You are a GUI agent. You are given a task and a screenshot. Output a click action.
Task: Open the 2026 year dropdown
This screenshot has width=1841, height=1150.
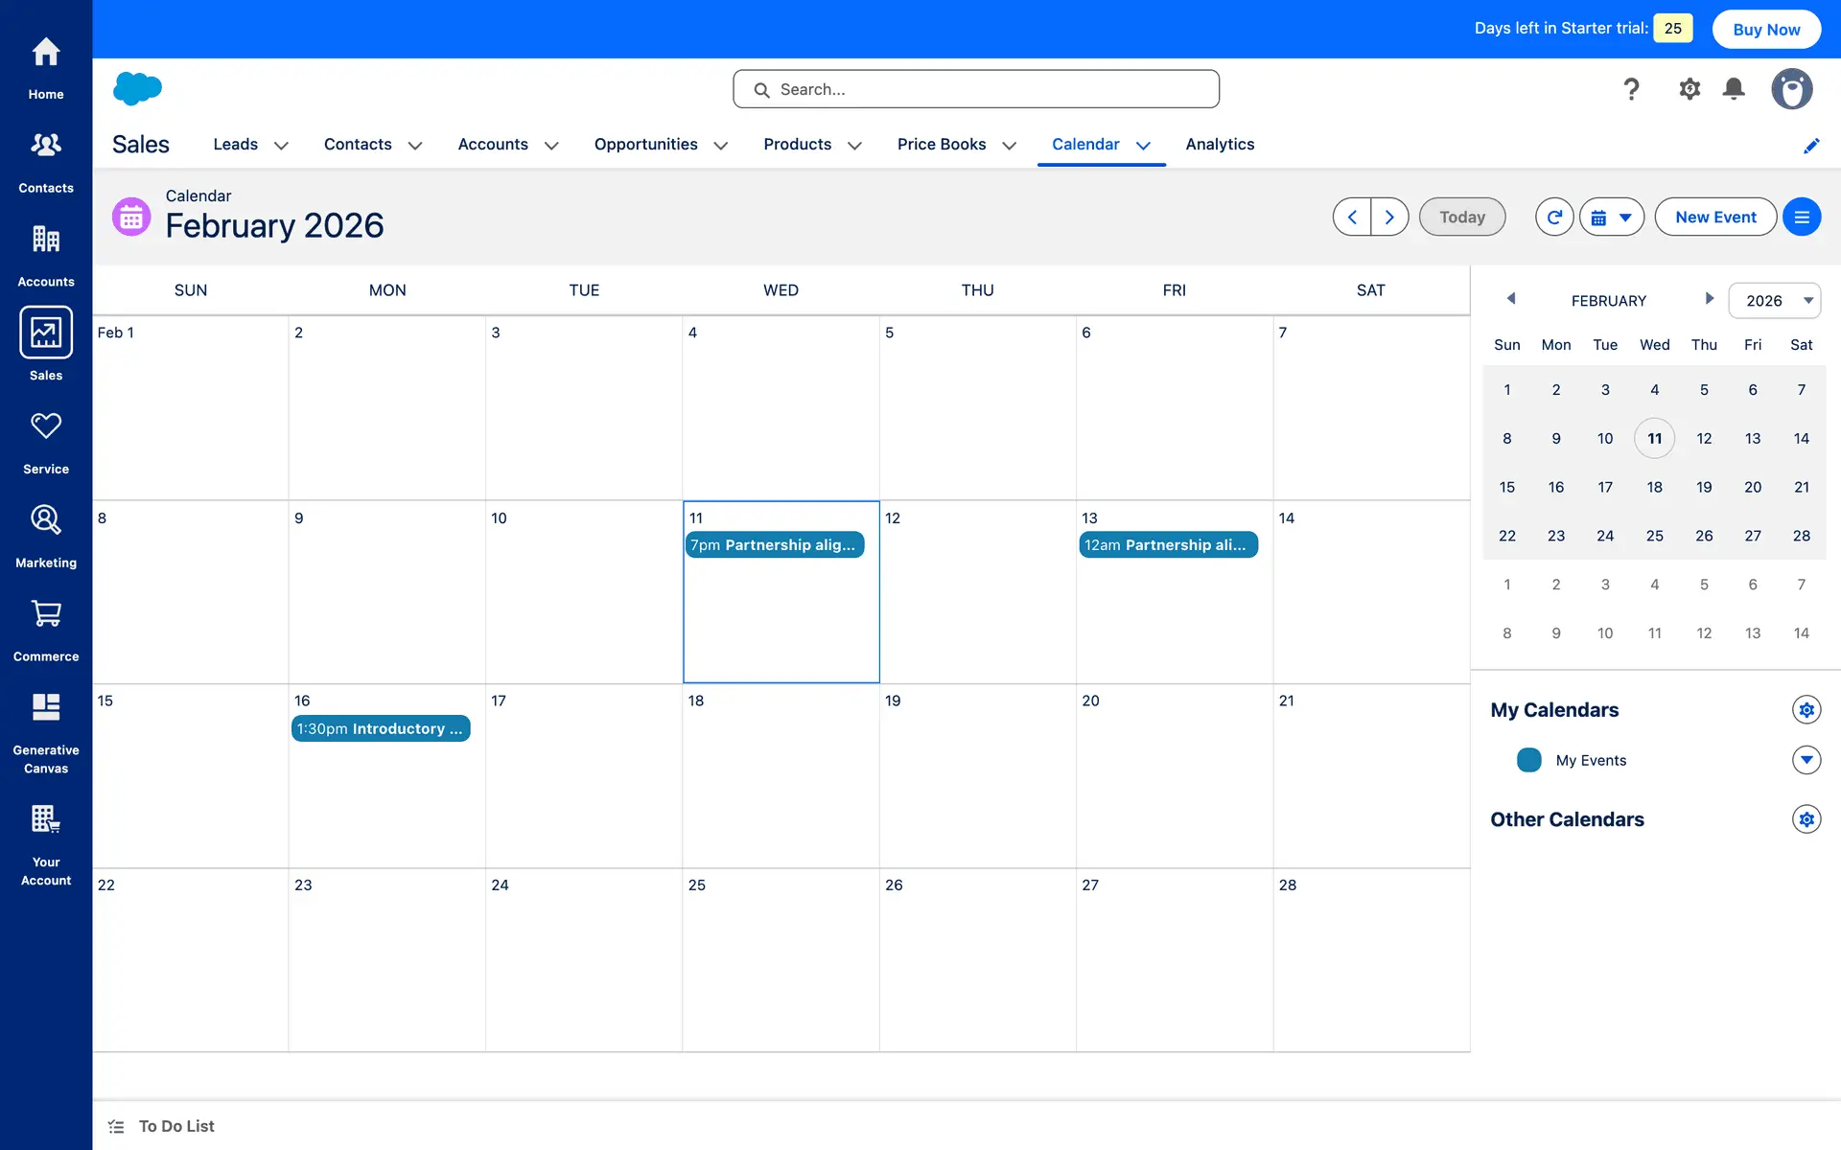(x=1775, y=301)
